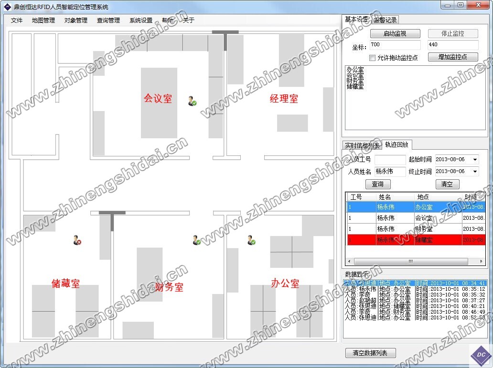Image resolution: width=493 pixels, height=368 pixels.
Task: Open the 起始时间 date dropdown
Action: 475,160
